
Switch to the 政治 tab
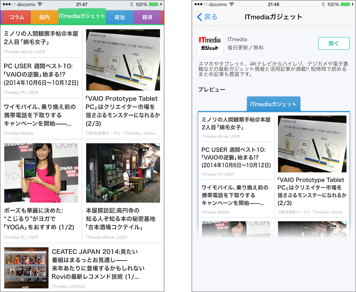(120, 17)
